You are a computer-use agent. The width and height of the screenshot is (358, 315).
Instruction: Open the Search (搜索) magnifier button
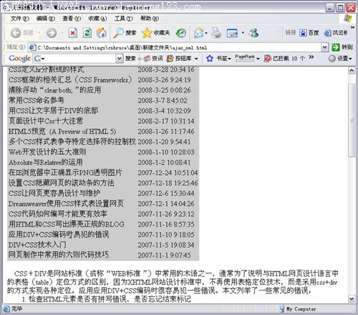[125, 33]
